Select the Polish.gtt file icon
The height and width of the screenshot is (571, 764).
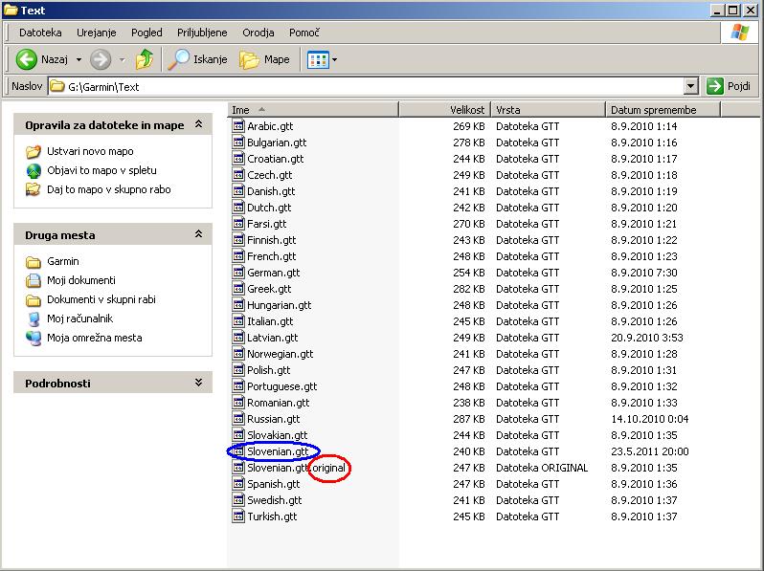pos(238,370)
